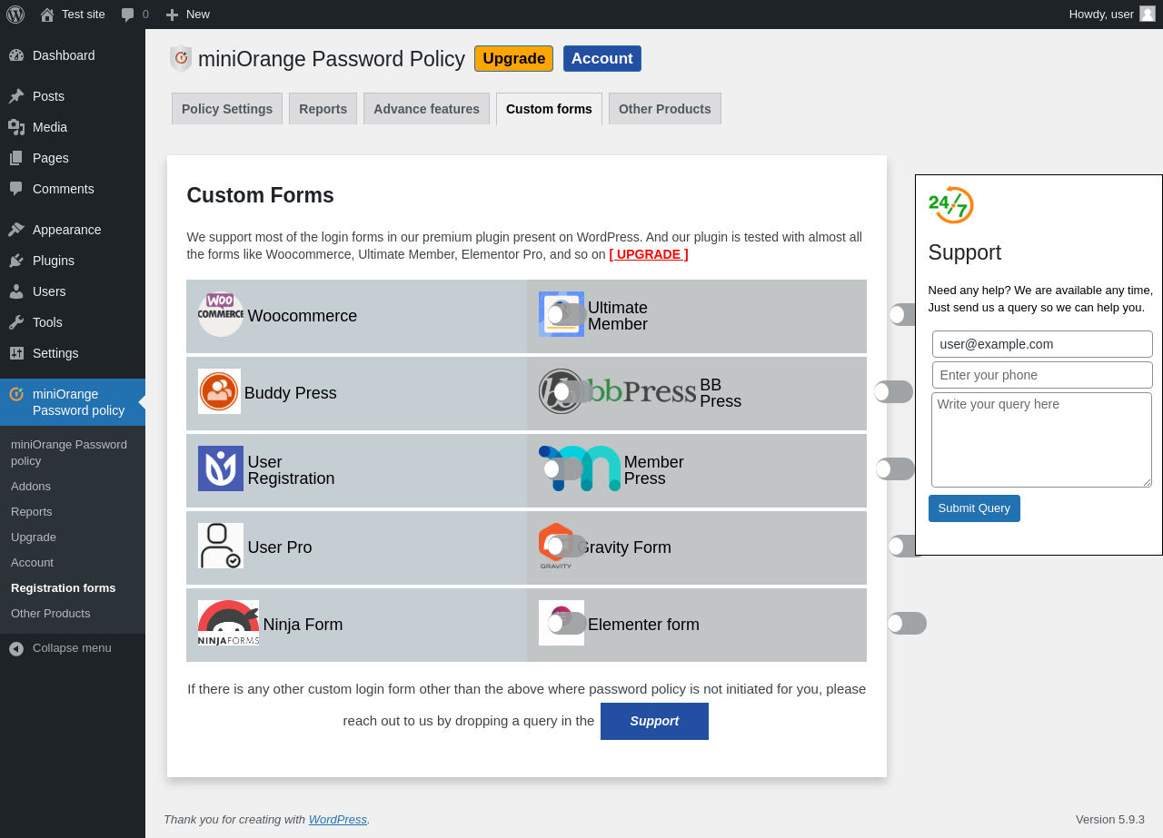Open Media library from sidebar icon

16,127
